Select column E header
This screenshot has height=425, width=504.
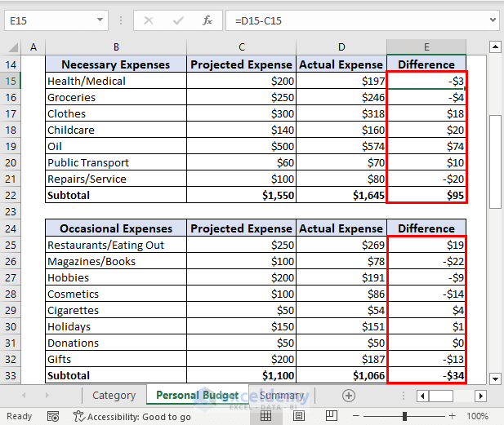426,47
